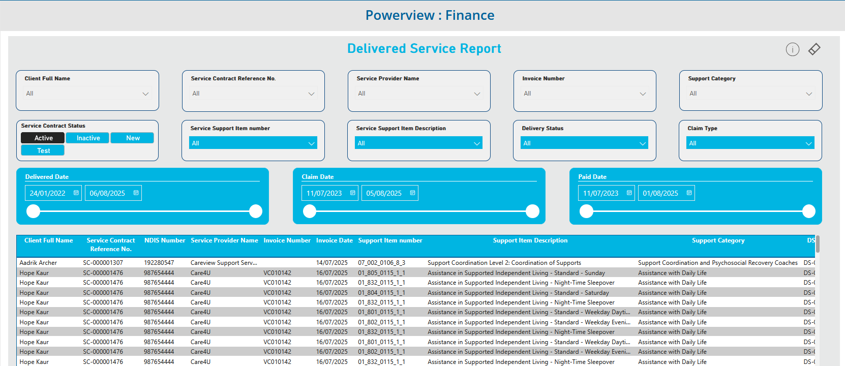Click Delivered Date start field 24/01/2022

53,193
